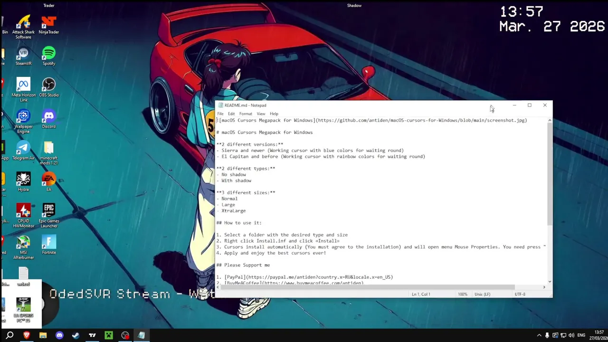Click the "# macOS Cursors Megapack for Windows" heading line
The width and height of the screenshot is (608, 342).
265,133
